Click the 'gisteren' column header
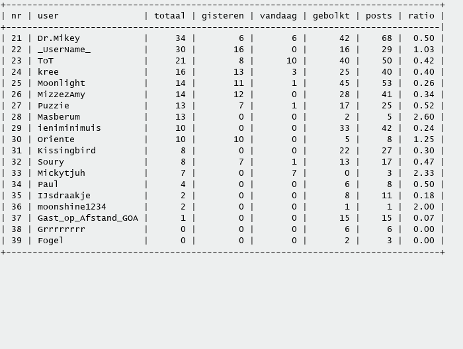 (x=222, y=16)
